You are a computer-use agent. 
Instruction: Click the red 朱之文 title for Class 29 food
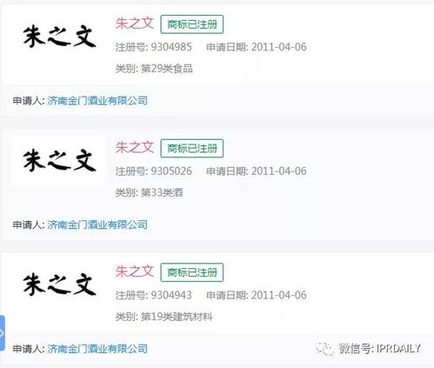[x=135, y=23]
